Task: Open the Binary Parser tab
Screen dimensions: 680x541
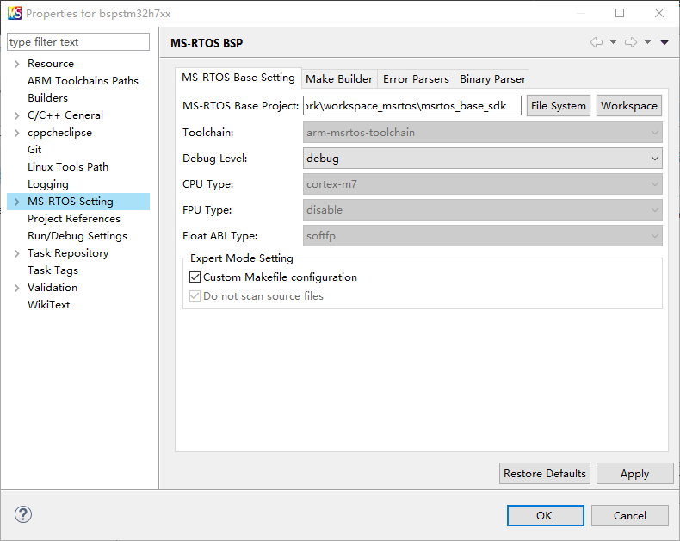Action: (492, 79)
